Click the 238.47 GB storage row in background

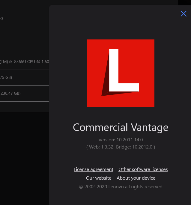coord(25,93)
